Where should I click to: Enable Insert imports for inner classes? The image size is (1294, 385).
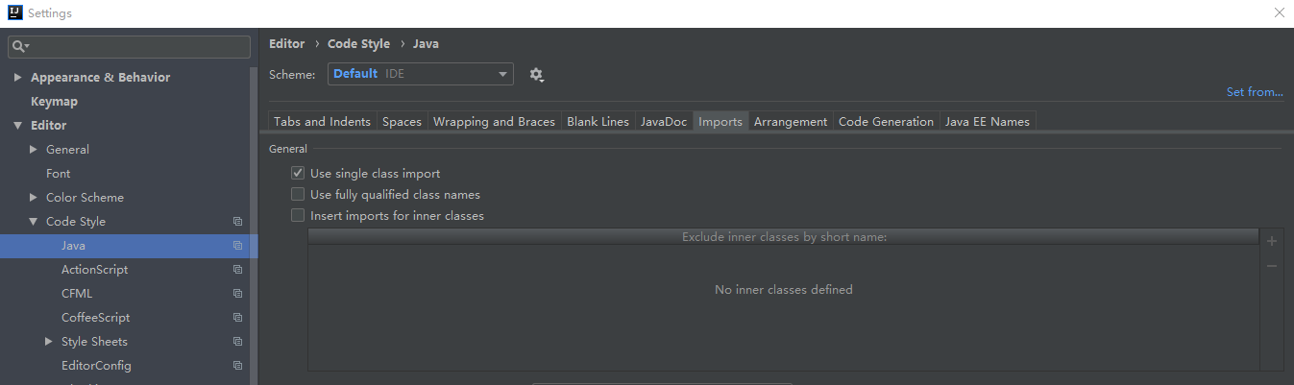click(x=298, y=216)
